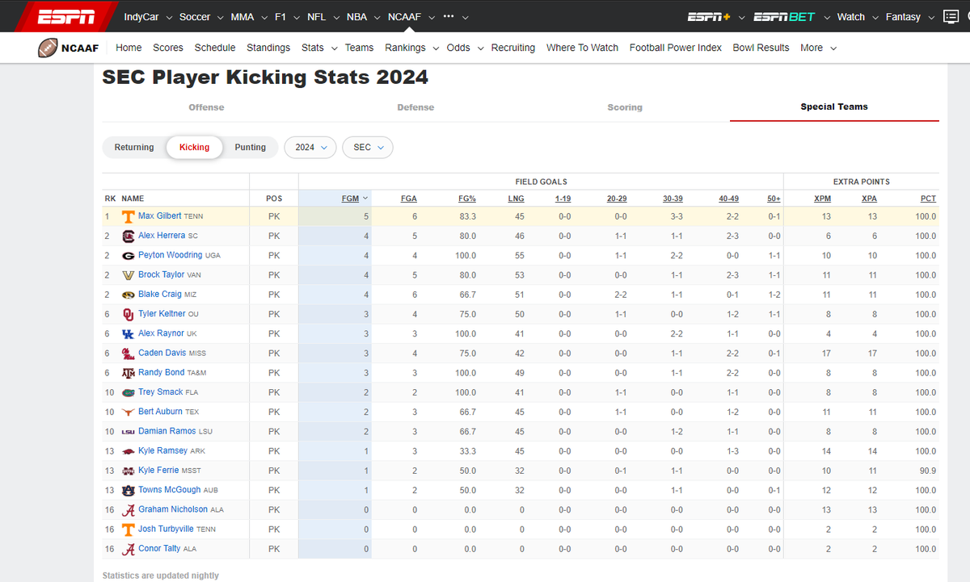
Task: Sort the table by FG% column
Action: click(467, 199)
